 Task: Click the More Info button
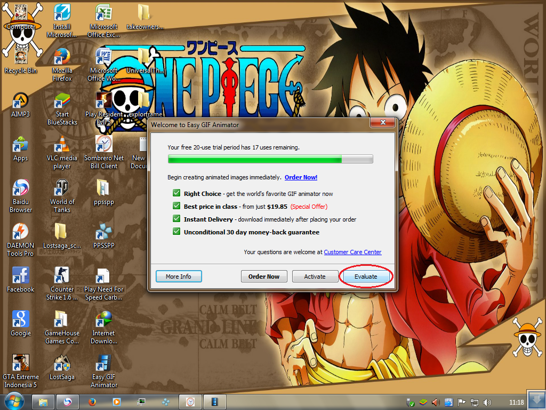179,277
